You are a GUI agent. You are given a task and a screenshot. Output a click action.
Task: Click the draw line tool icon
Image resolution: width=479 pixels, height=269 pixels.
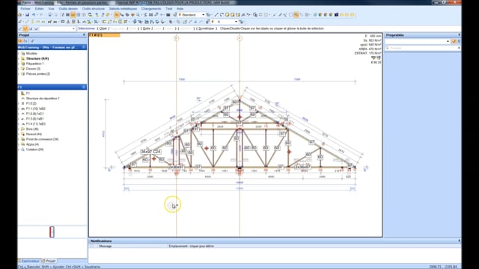pos(216,15)
